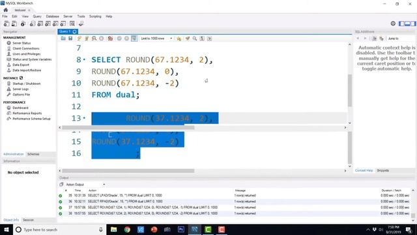The height and width of the screenshot is (235, 417).
Task: Open Users and Privileges
Action: pos(26,54)
